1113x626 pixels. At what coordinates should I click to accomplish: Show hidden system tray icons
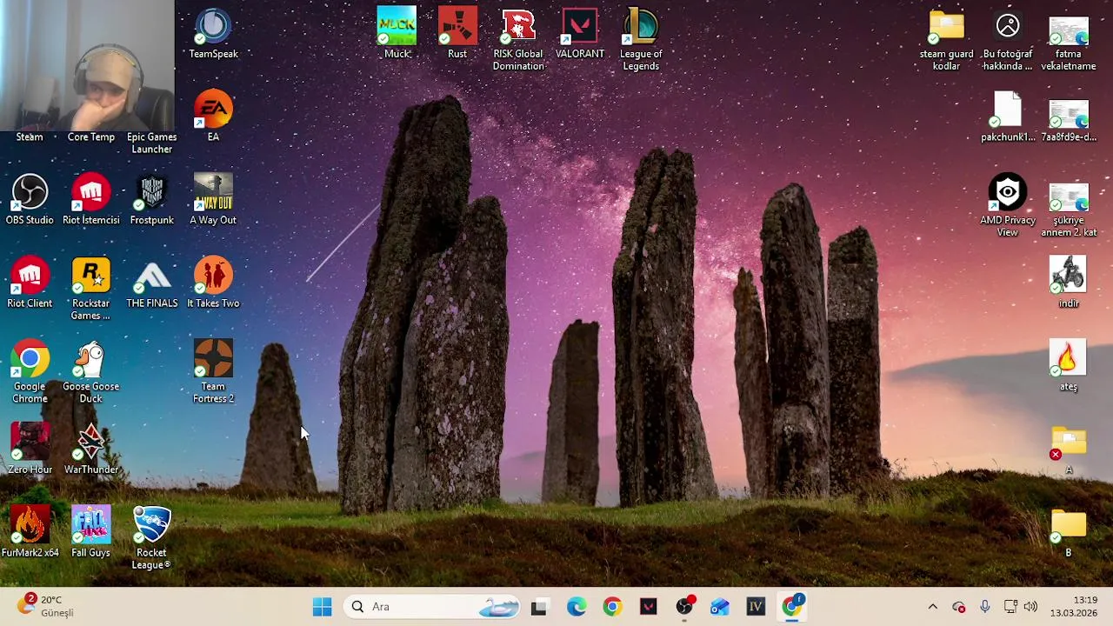[932, 607]
